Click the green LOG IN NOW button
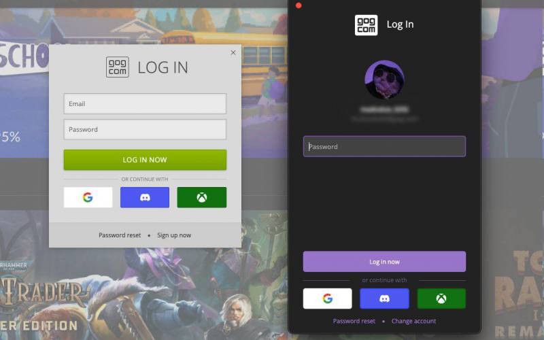The width and height of the screenshot is (544, 340). click(x=145, y=160)
